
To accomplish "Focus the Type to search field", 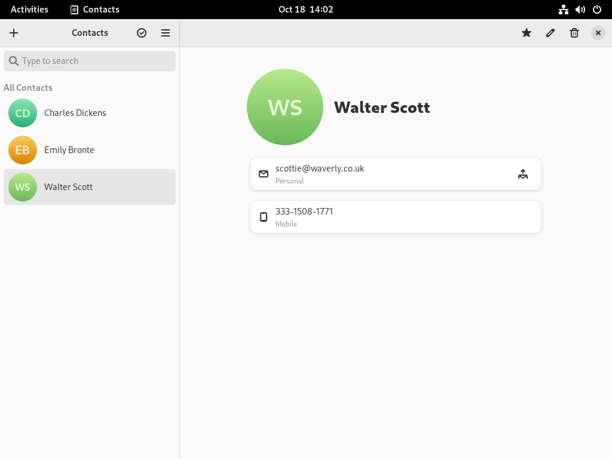I will (90, 61).
